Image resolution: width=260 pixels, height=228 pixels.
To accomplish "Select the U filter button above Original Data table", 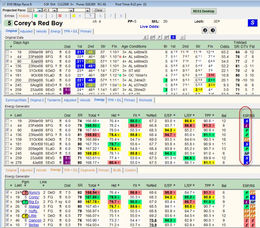I will point(182,37).
